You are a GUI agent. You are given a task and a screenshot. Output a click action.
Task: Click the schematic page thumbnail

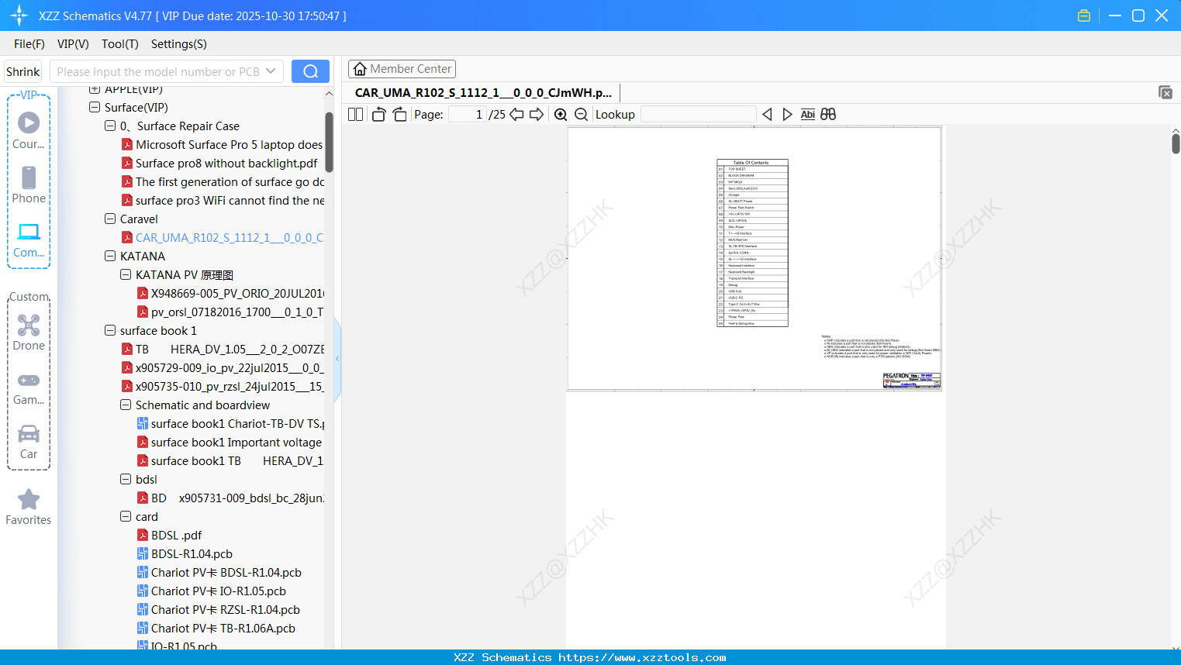(x=755, y=259)
